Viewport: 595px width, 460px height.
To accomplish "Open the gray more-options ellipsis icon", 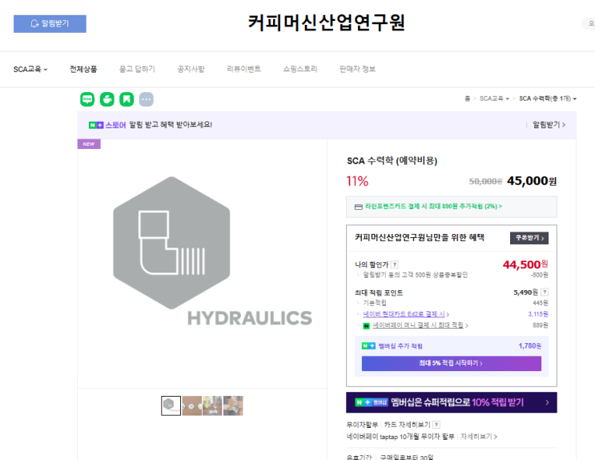I will [x=147, y=99].
